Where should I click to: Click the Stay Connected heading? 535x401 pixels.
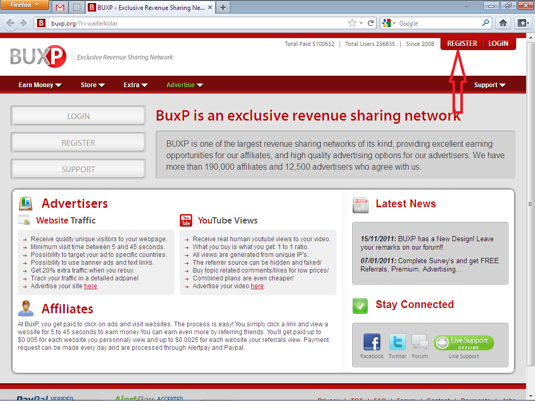(x=414, y=304)
